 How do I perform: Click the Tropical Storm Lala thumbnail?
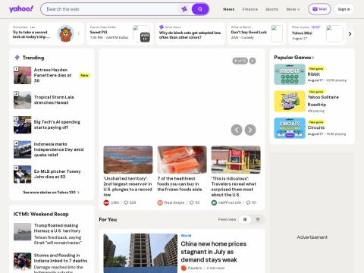click(x=22, y=100)
